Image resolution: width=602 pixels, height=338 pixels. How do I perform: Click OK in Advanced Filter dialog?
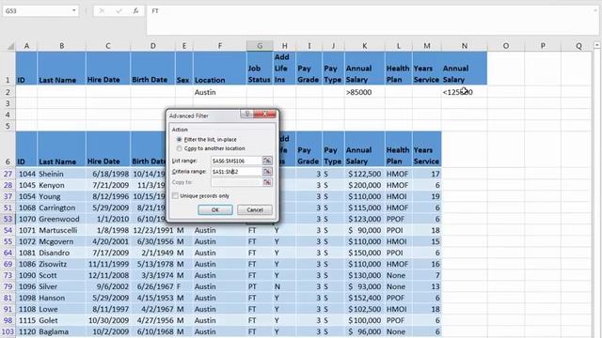215,209
